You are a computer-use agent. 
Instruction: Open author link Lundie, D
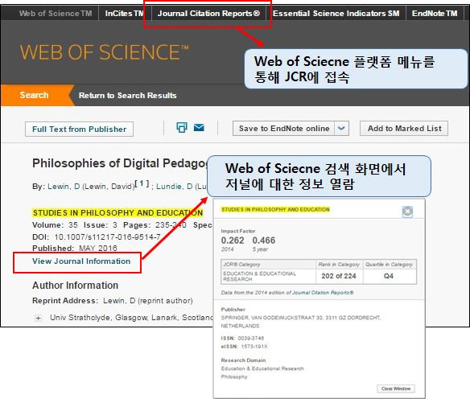(x=175, y=187)
